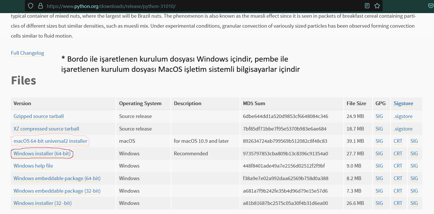Open CRT for embeddable package (32-bit)
434x214 pixels.
point(398,191)
